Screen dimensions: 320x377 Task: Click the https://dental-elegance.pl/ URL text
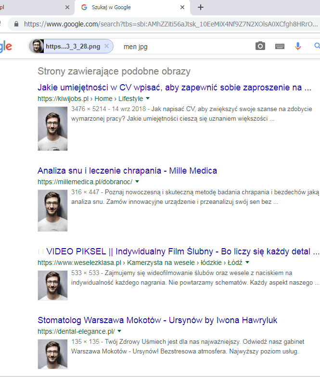tap(76, 332)
